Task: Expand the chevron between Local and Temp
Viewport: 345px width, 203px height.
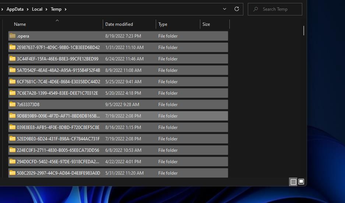Action: [x=46, y=9]
